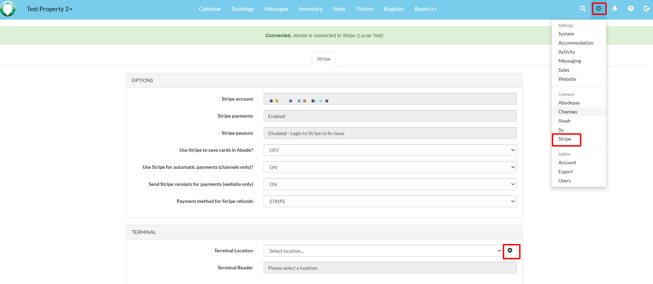The image size is (653, 284).
Task: Open Register in top navigation
Action: (394, 9)
